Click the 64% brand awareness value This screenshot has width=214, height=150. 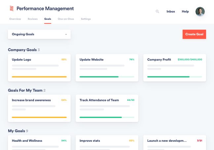coord(64,100)
